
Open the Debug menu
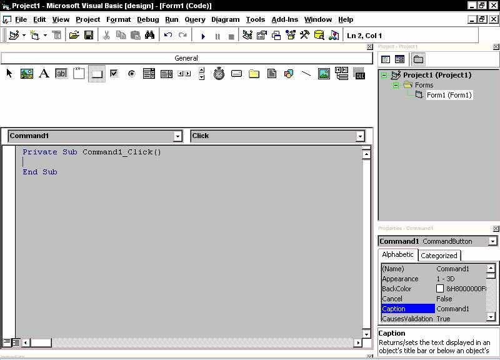(148, 19)
